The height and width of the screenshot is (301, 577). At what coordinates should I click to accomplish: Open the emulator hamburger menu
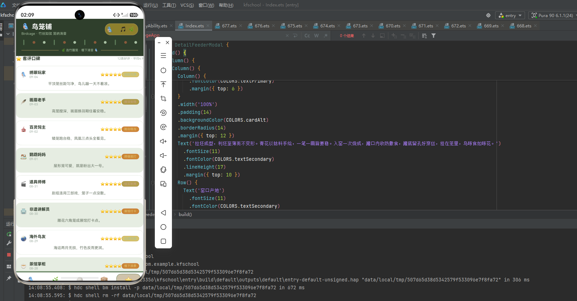click(x=163, y=56)
